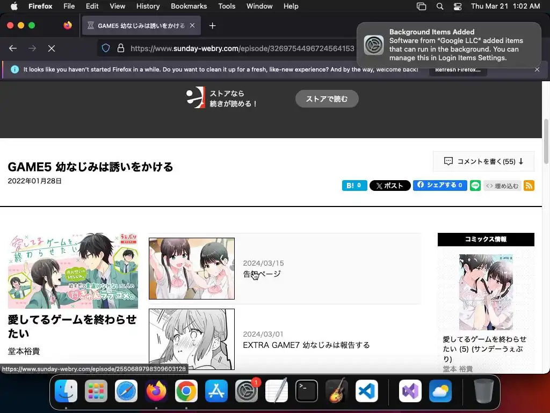Open TextEdit from the dock
Viewport: 550px width, 413px height.
click(x=277, y=391)
